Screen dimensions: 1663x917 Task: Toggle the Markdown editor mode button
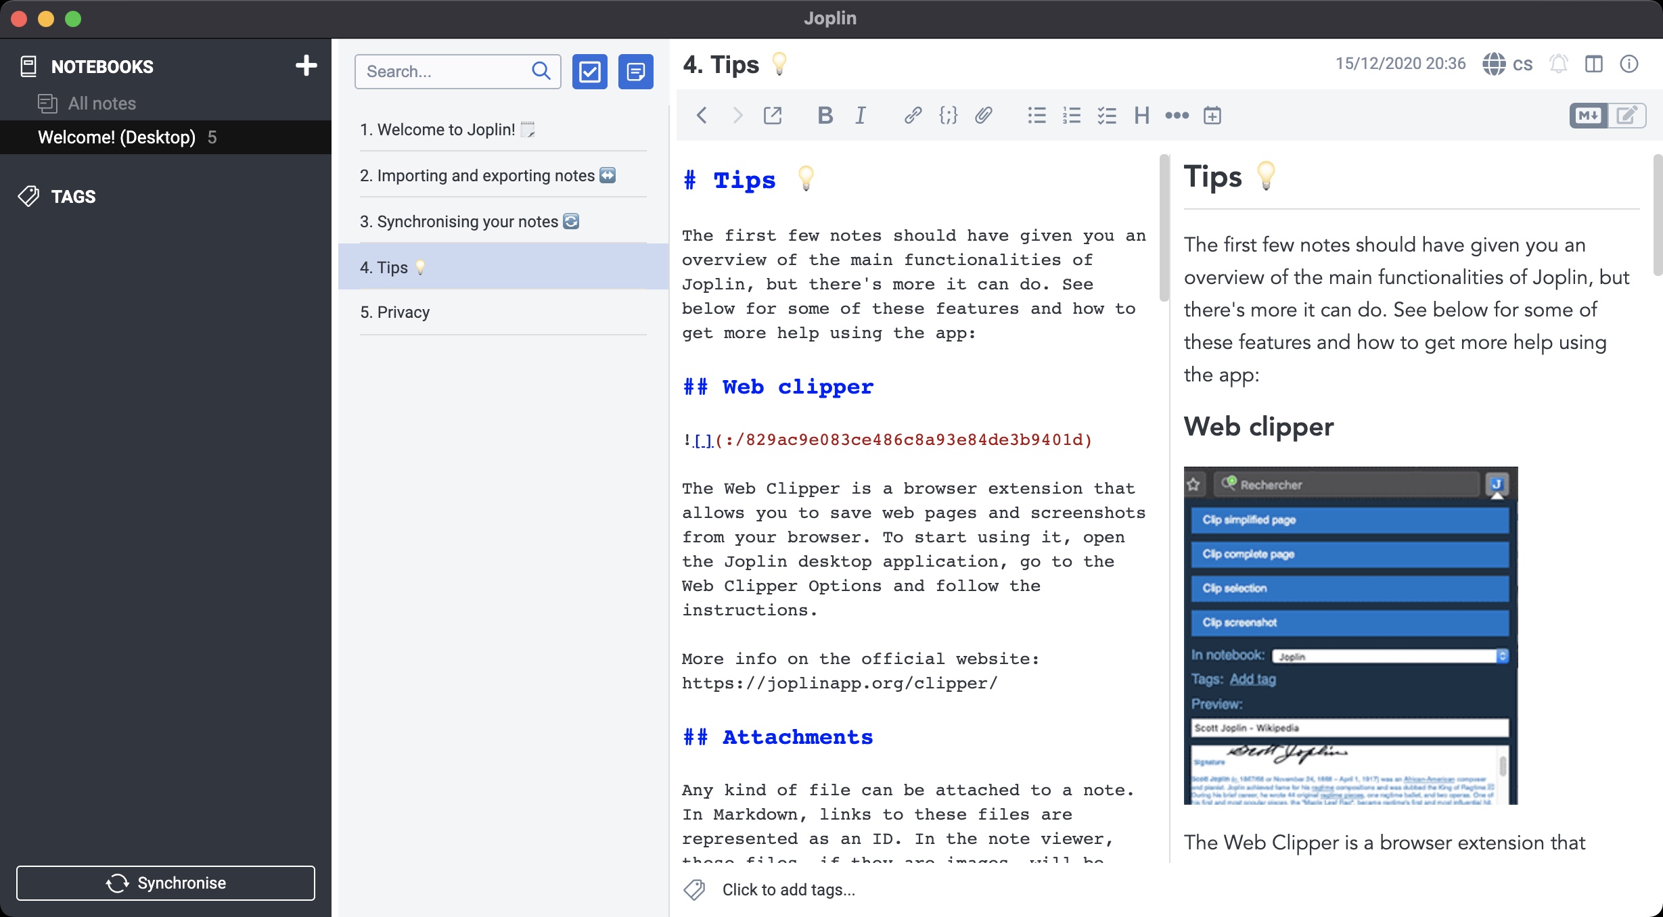pos(1588,116)
